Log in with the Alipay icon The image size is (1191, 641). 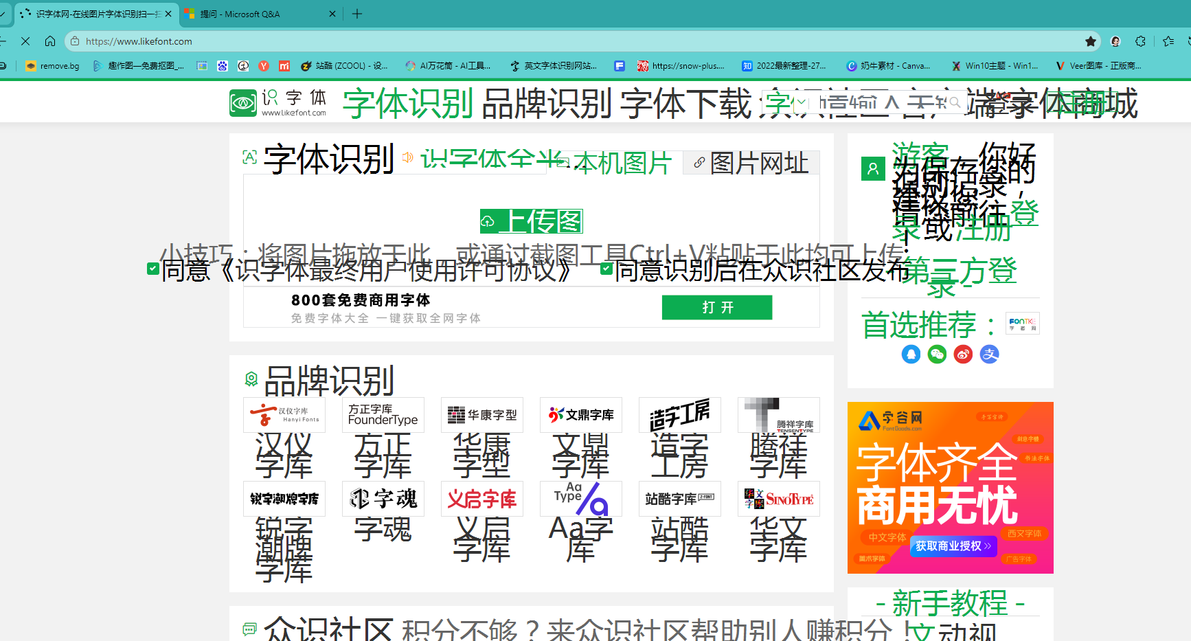click(989, 355)
